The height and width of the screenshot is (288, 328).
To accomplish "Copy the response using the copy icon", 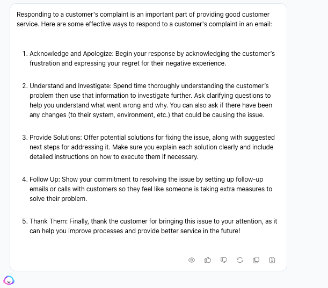I will tap(256, 260).
